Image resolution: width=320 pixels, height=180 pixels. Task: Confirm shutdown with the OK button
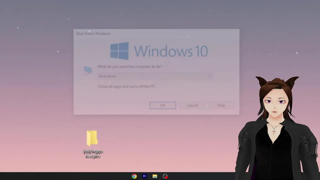163,105
